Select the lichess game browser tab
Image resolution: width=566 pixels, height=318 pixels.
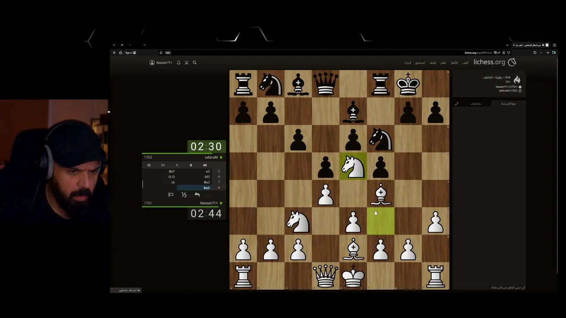531,45
